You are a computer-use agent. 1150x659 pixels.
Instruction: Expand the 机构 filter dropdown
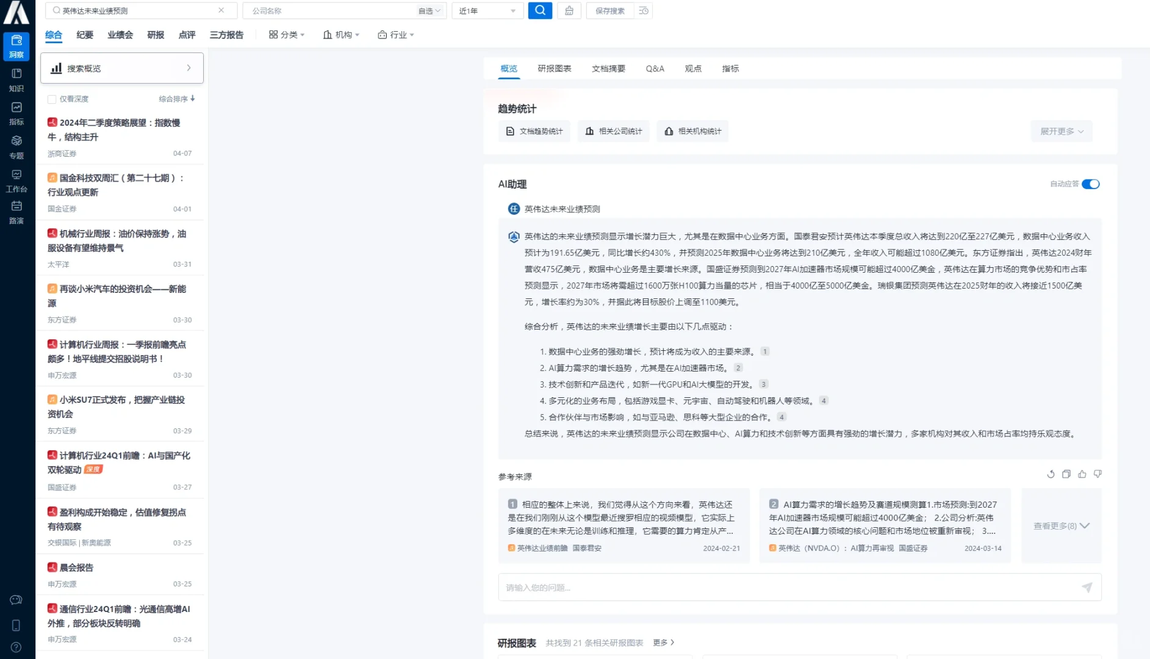point(342,35)
